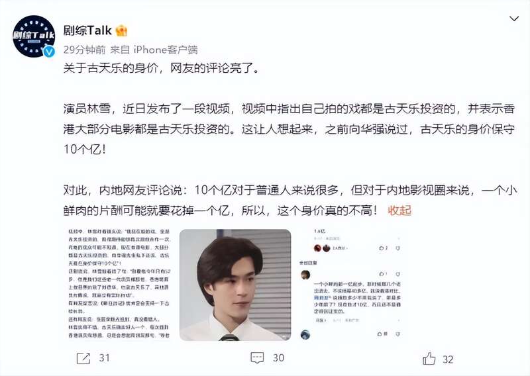Collapse the post with 收起
Viewport: 530px width, 376px height.
399,211
